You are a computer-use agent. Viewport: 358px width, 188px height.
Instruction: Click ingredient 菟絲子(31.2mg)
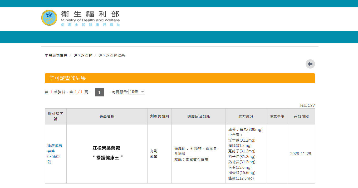tap(242, 151)
